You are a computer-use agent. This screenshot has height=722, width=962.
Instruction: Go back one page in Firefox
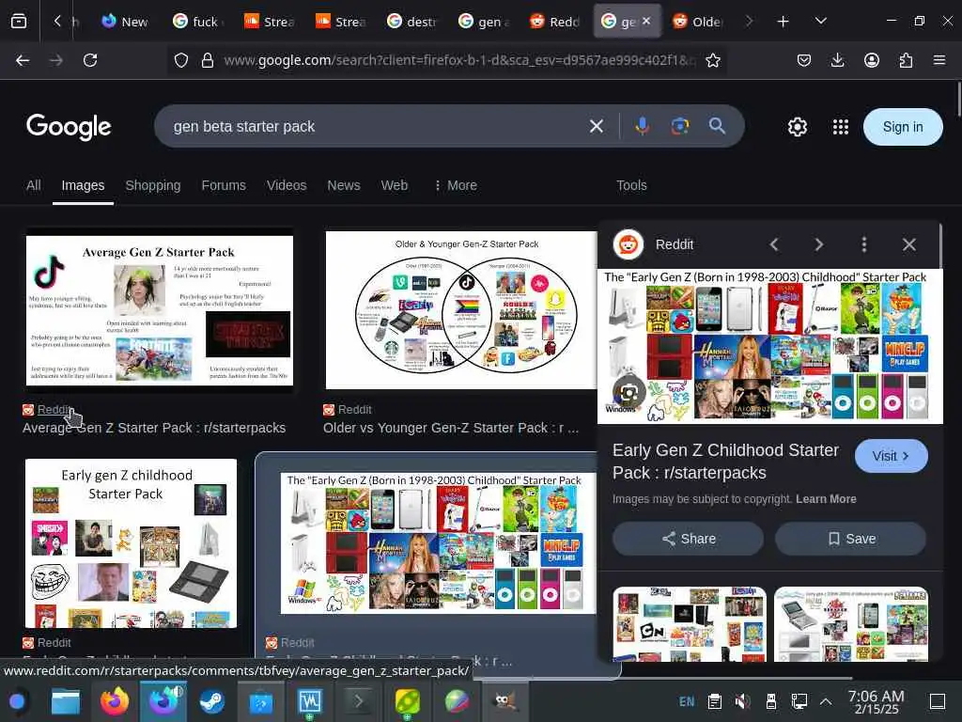coord(23,60)
